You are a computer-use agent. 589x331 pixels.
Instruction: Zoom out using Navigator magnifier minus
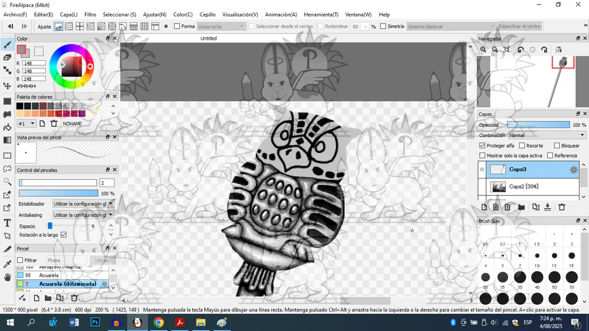tap(495, 50)
